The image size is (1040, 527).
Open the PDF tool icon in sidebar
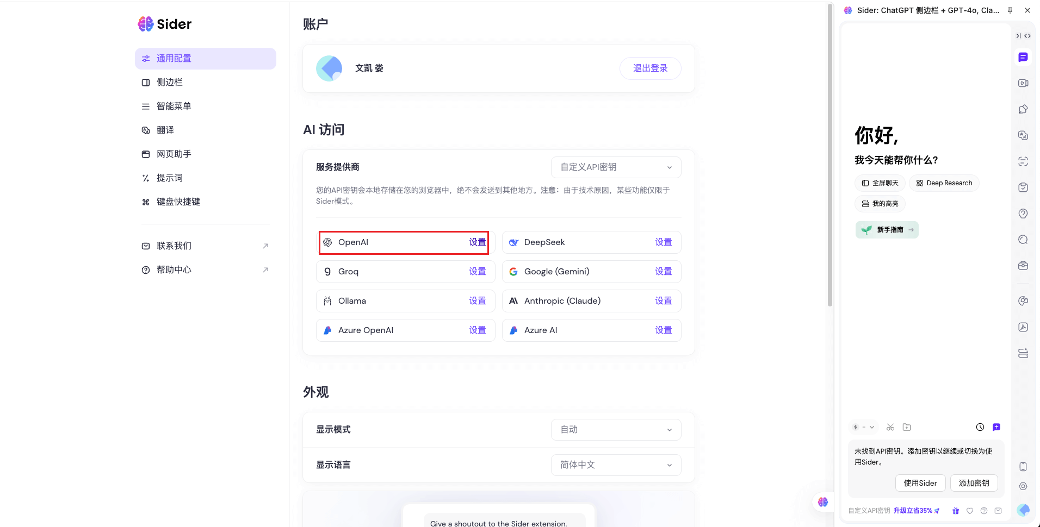(x=1024, y=327)
